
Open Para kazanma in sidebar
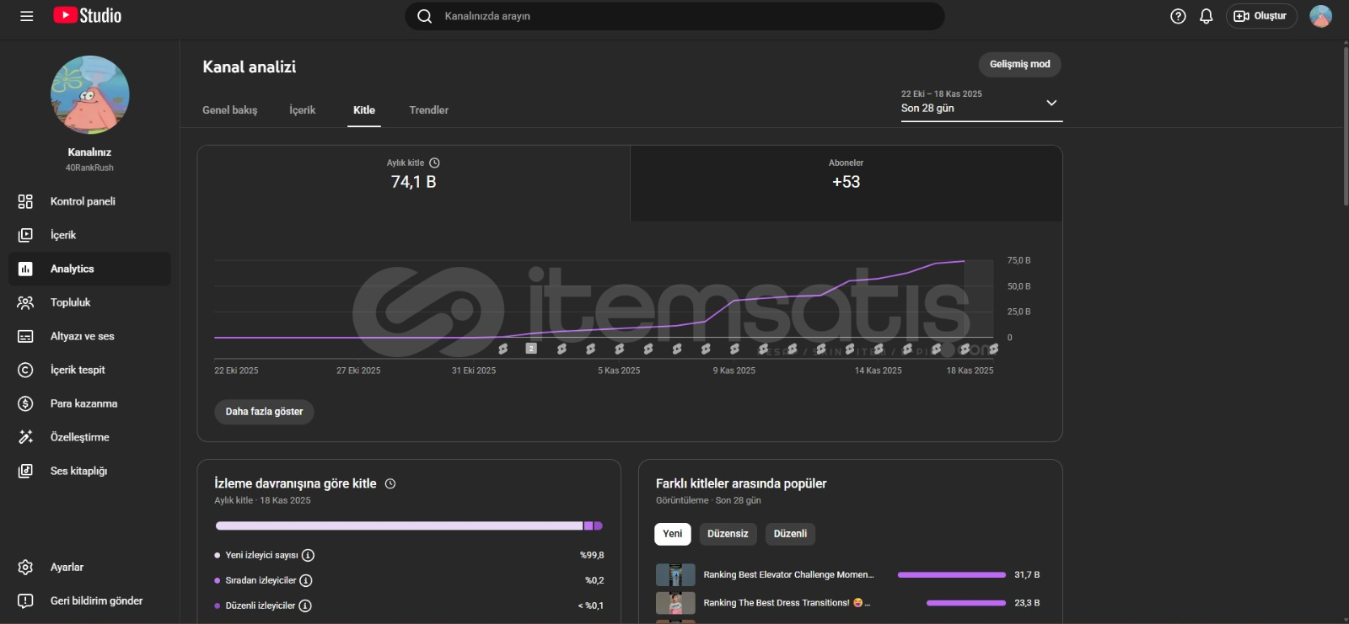(83, 403)
